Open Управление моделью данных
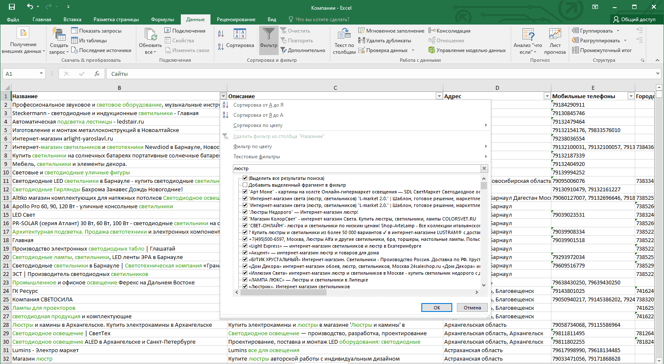 [467, 50]
